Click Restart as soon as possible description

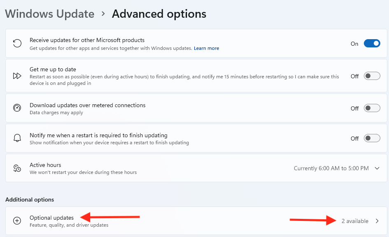(184, 80)
